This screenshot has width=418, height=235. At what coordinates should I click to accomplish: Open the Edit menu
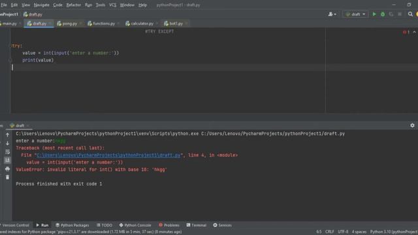pyautogui.click(x=14, y=5)
